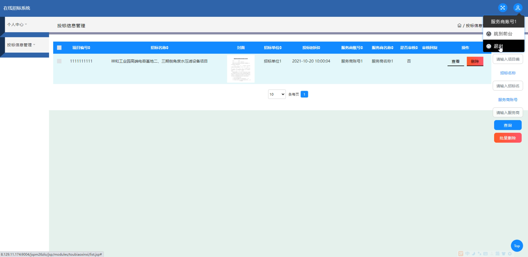
Task: Click project number 1111111111 cell
Action: 81,61
